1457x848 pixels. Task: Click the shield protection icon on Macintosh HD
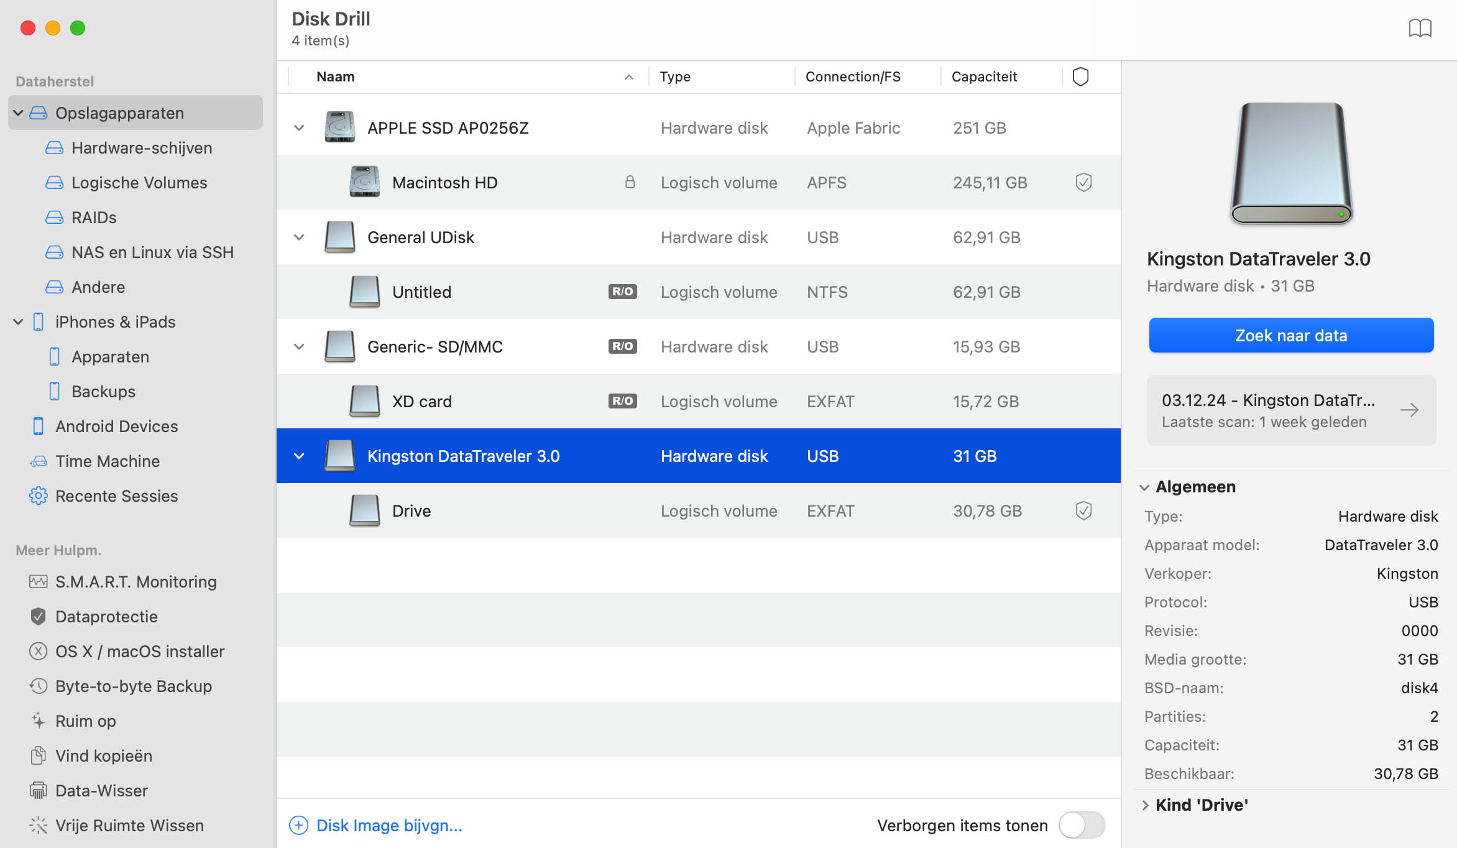click(1083, 183)
